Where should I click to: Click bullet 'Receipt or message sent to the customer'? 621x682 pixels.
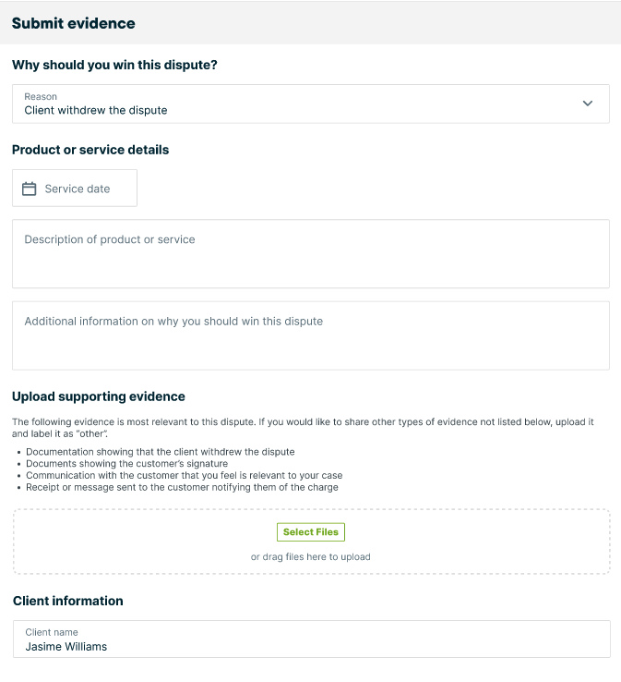pyautogui.click(x=182, y=487)
